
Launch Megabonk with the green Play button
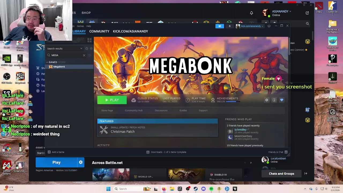pos(112,100)
